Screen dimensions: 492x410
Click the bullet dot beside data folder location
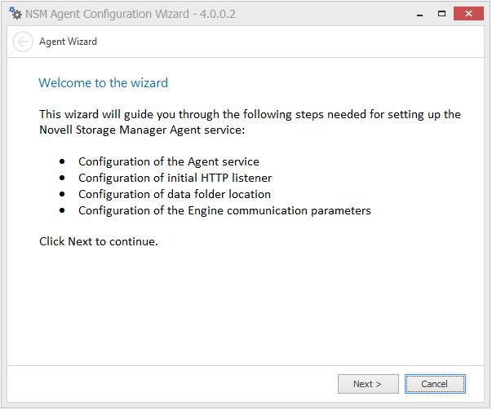(x=62, y=195)
